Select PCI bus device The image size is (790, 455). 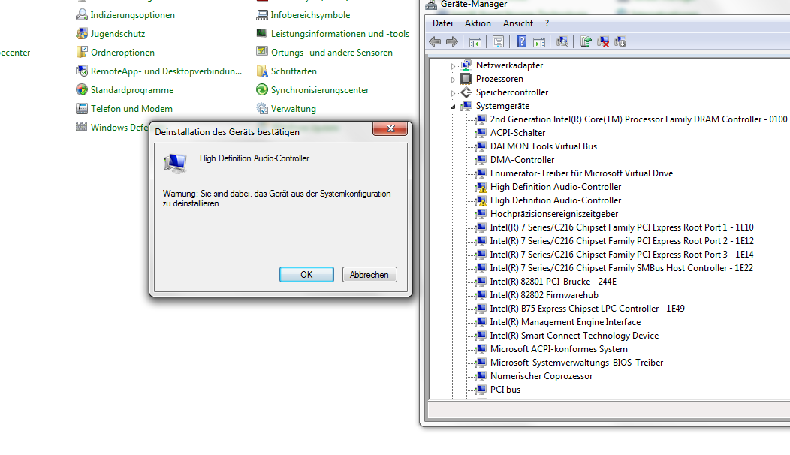click(x=505, y=390)
